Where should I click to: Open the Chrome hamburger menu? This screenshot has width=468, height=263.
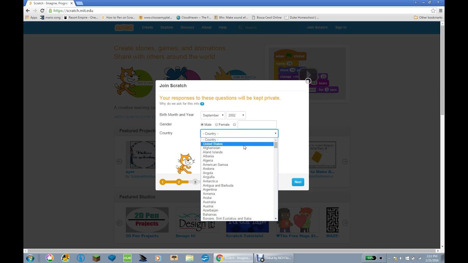click(441, 11)
